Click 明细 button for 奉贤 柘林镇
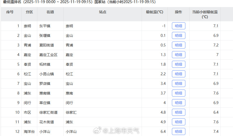 coord(178,64)
